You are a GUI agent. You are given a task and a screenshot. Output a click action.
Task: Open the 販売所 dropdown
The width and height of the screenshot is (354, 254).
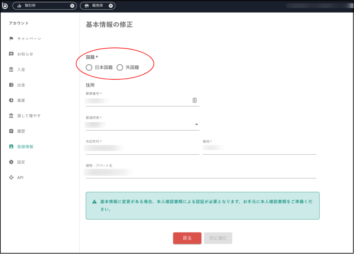pyautogui.click(x=98, y=6)
